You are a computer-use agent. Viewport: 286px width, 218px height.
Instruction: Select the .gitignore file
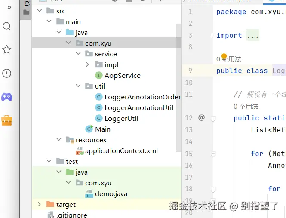coord(72,215)
